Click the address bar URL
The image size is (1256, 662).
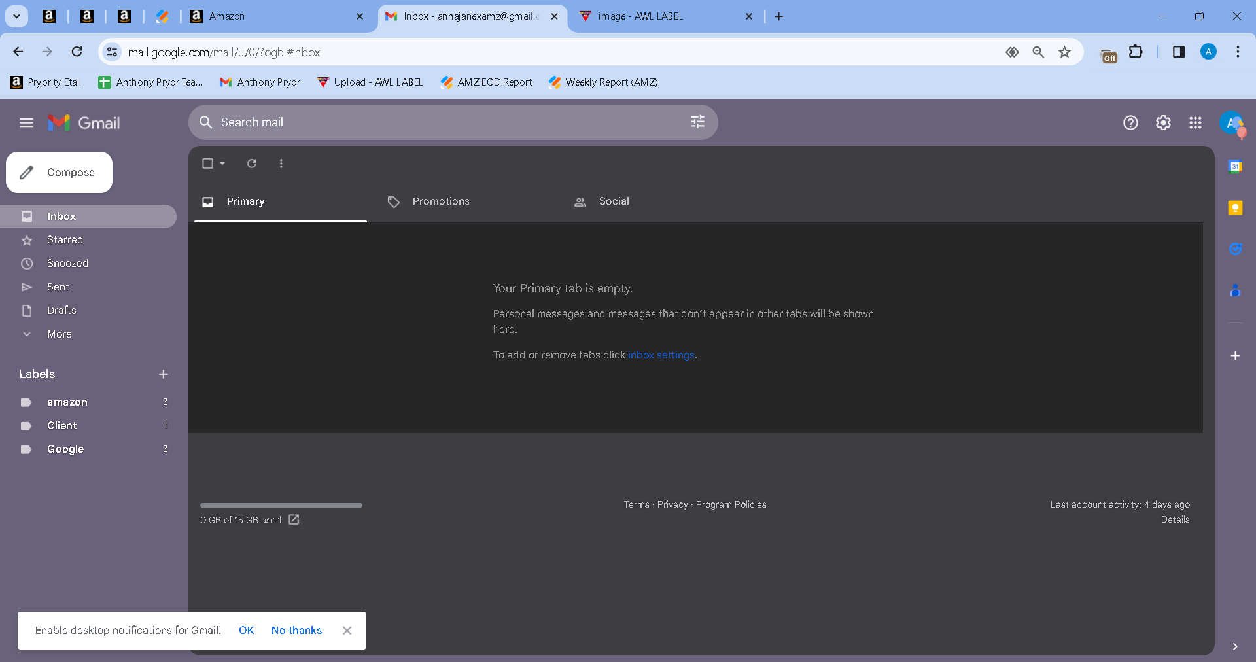(224, 52)
